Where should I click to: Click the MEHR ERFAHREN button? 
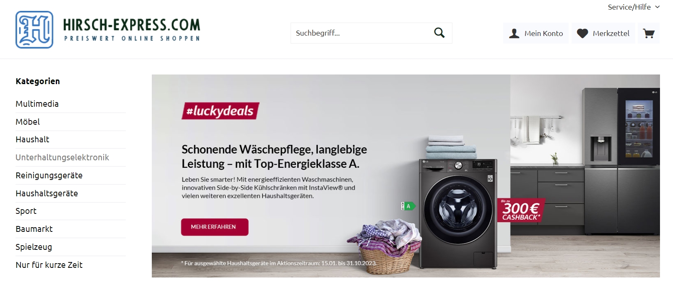coord(215,227)
